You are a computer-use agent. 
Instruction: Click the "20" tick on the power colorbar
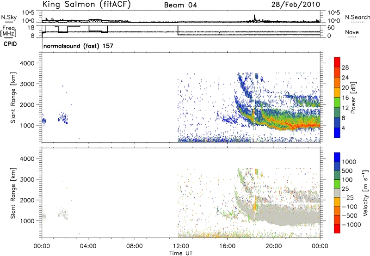345,88
